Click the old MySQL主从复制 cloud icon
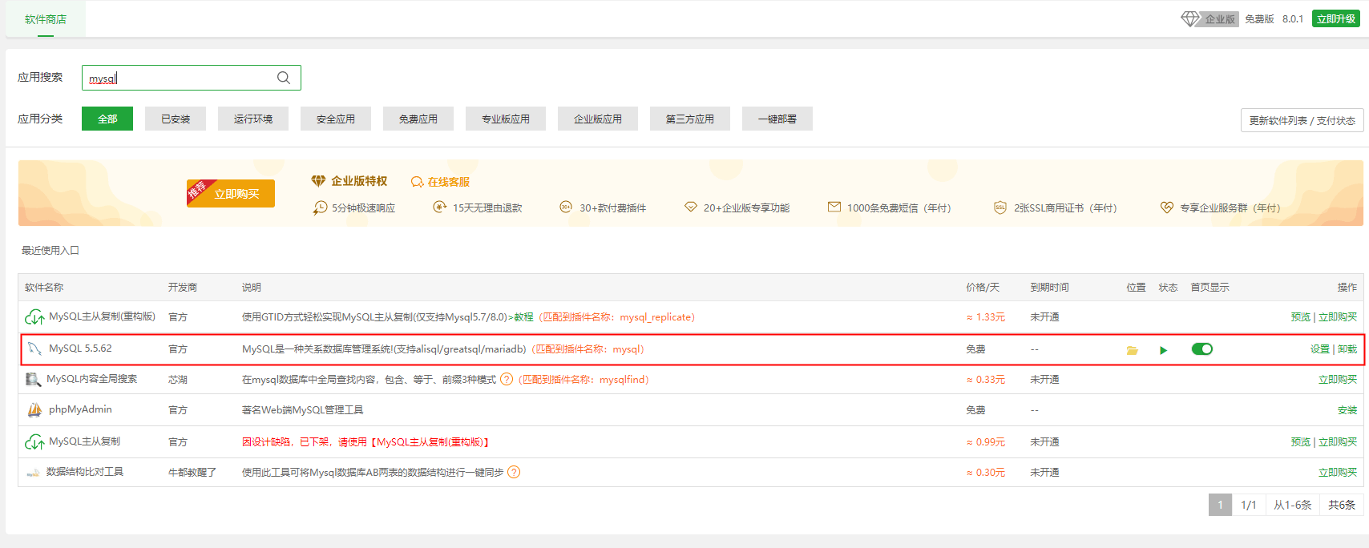 [34, 442]
